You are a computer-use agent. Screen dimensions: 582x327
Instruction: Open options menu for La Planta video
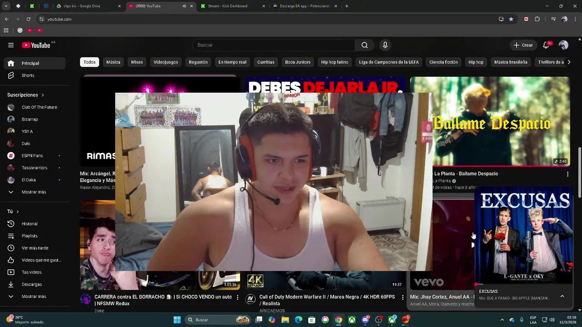click(567, 174)
